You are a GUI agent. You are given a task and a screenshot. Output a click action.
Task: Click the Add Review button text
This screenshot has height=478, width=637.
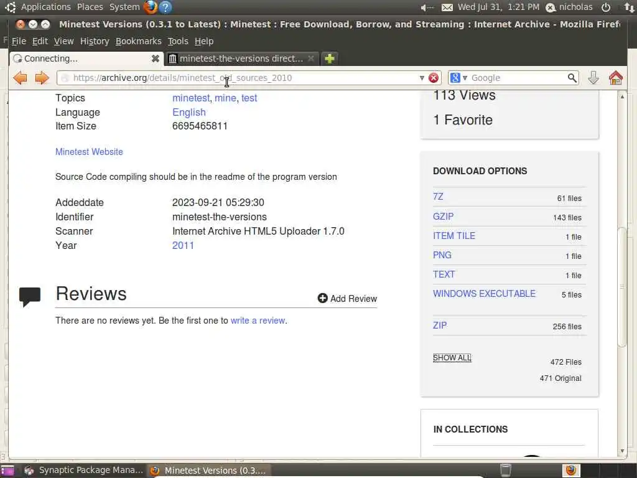tap(353, 298)
